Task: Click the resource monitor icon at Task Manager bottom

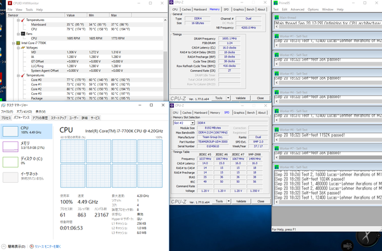Action: click(32, 247)
